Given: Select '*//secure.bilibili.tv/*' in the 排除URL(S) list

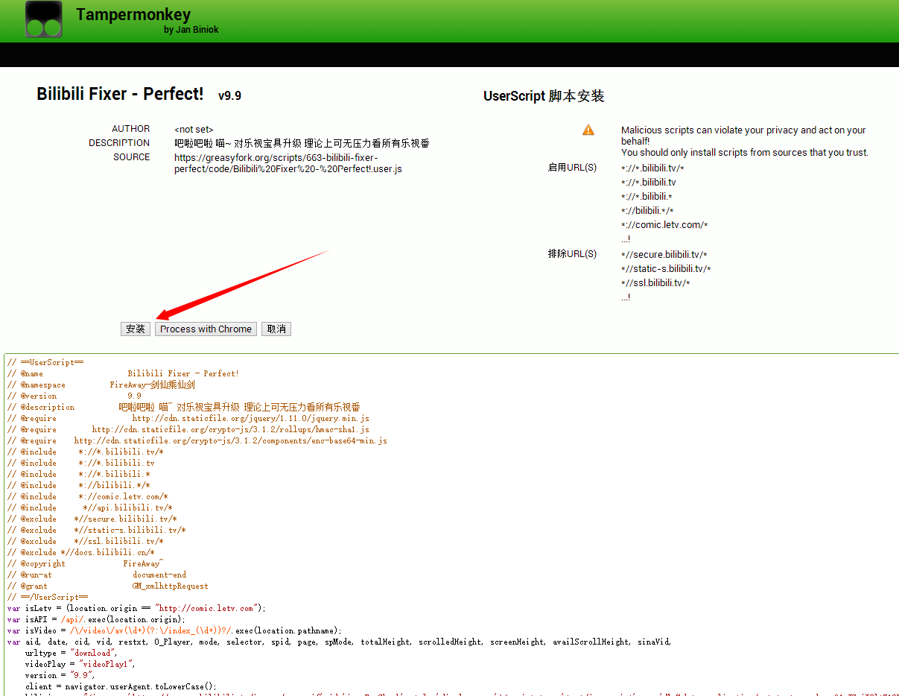Looking at the screenshot, I should coord(664,255).
